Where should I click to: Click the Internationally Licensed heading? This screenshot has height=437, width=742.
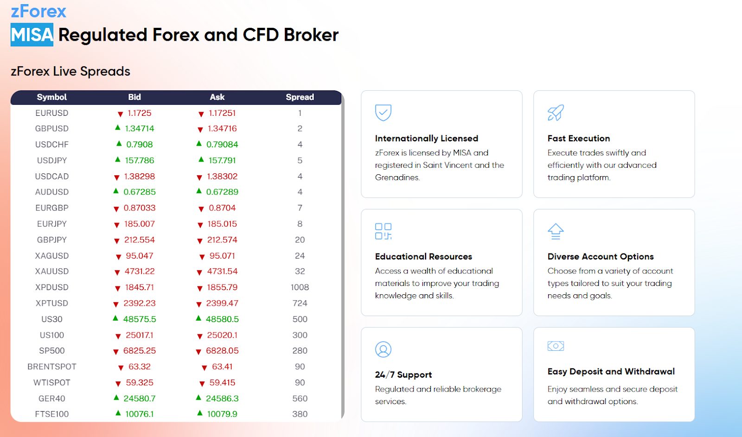(x=426, y=139)
